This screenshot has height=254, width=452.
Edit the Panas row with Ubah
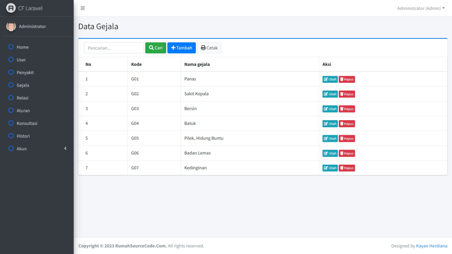[330, 79]
